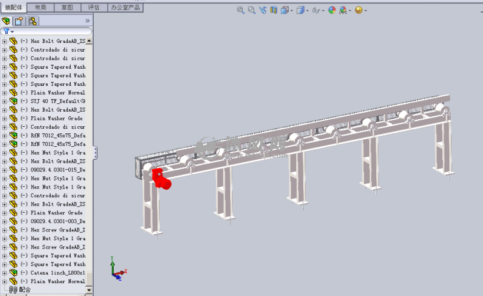Click the View Orientation cube icon
The height and width of the screenshot is (296, 483).
(x=284, y=10)
